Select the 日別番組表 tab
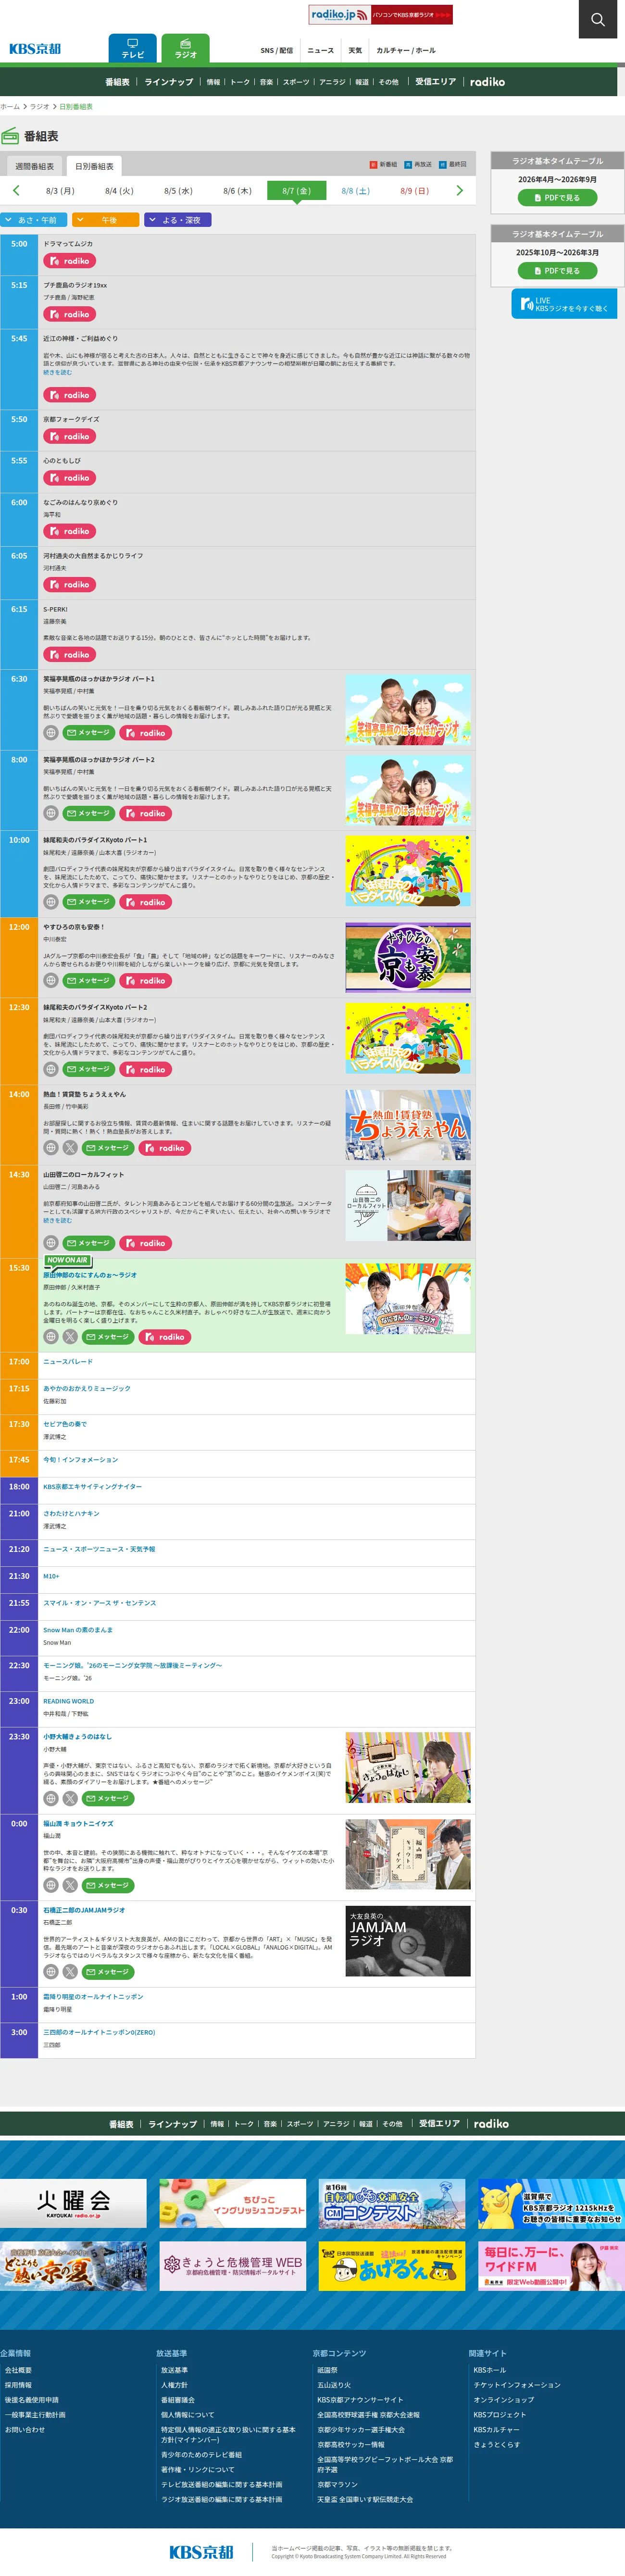 pos(94,166)
